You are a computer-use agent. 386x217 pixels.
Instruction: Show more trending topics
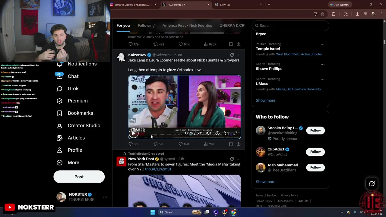coord(265,100)
